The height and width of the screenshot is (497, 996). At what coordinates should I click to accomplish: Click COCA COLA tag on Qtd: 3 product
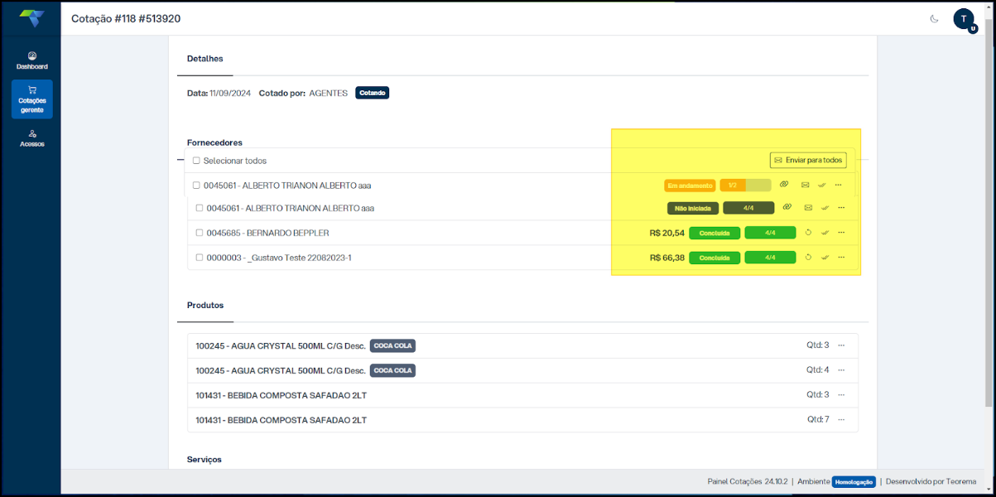pyautogui.click(x=392, y=345)
